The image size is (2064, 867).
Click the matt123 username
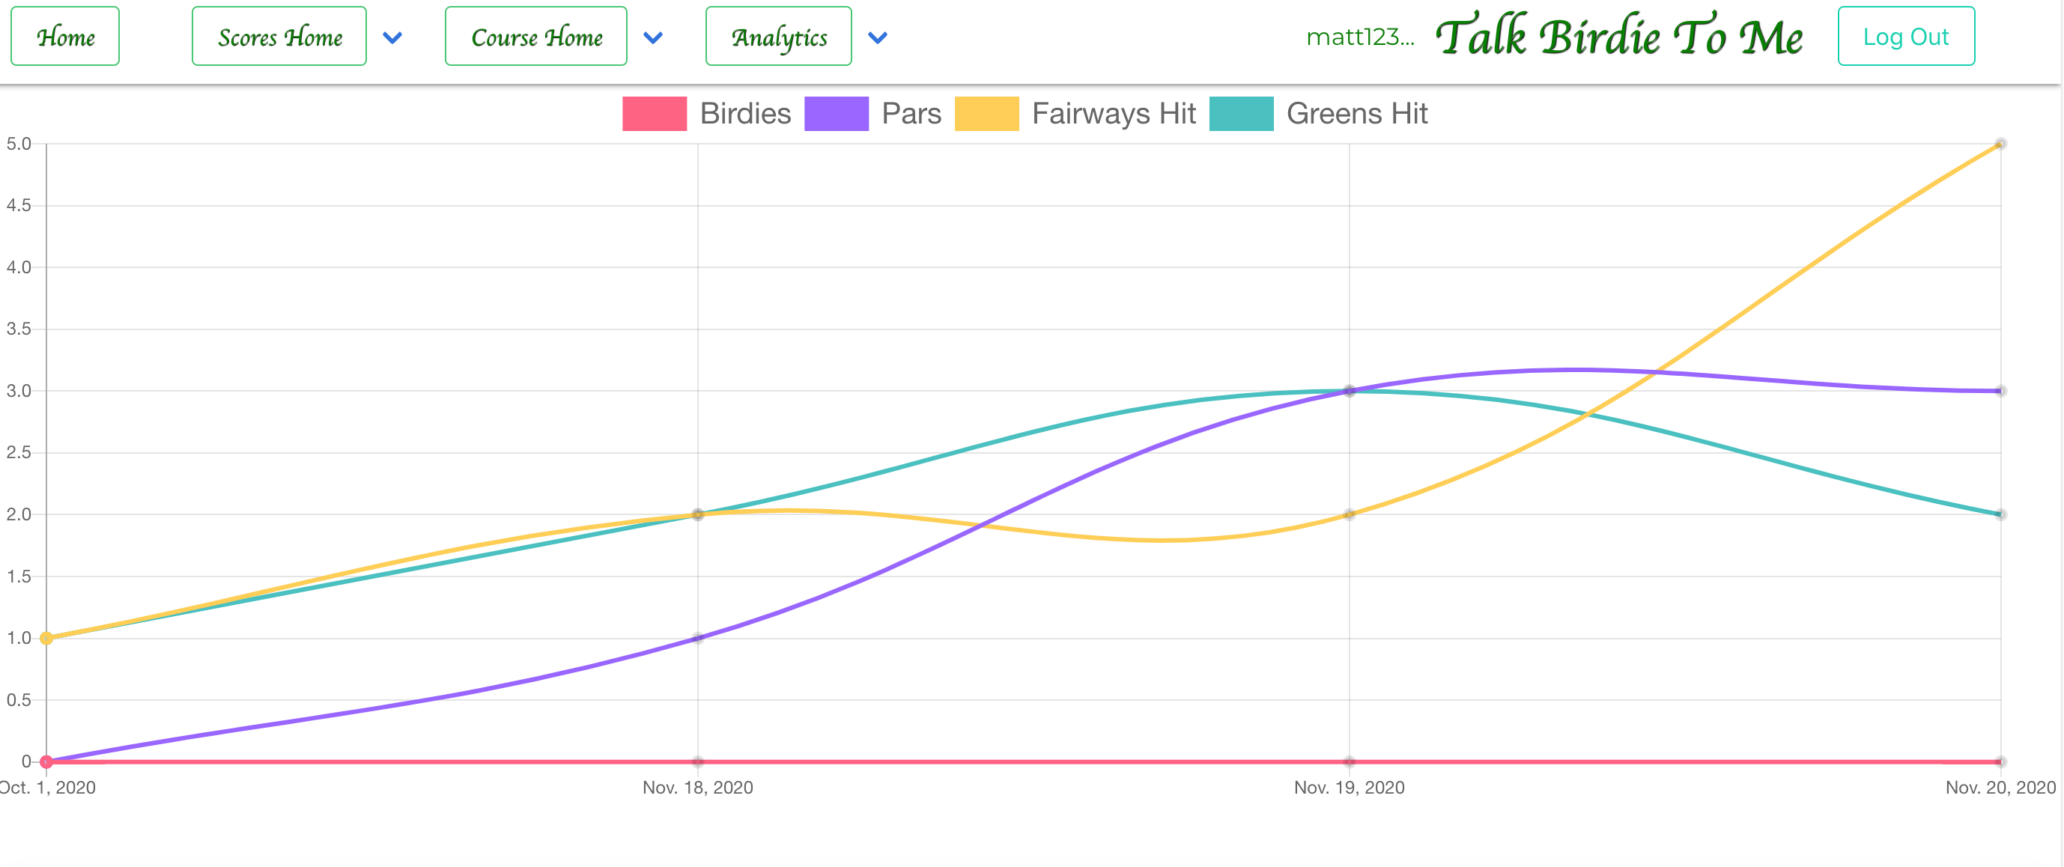coord(1362,36)
